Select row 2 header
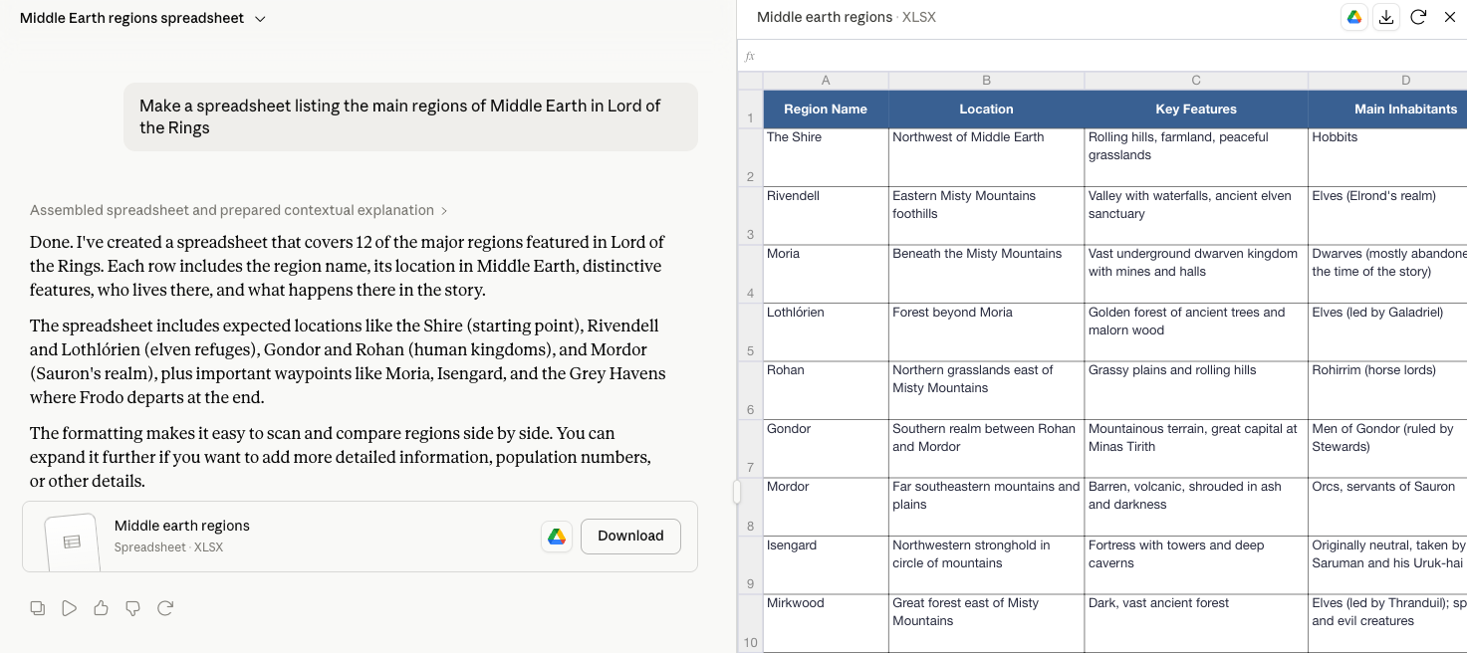 (750, 157)
